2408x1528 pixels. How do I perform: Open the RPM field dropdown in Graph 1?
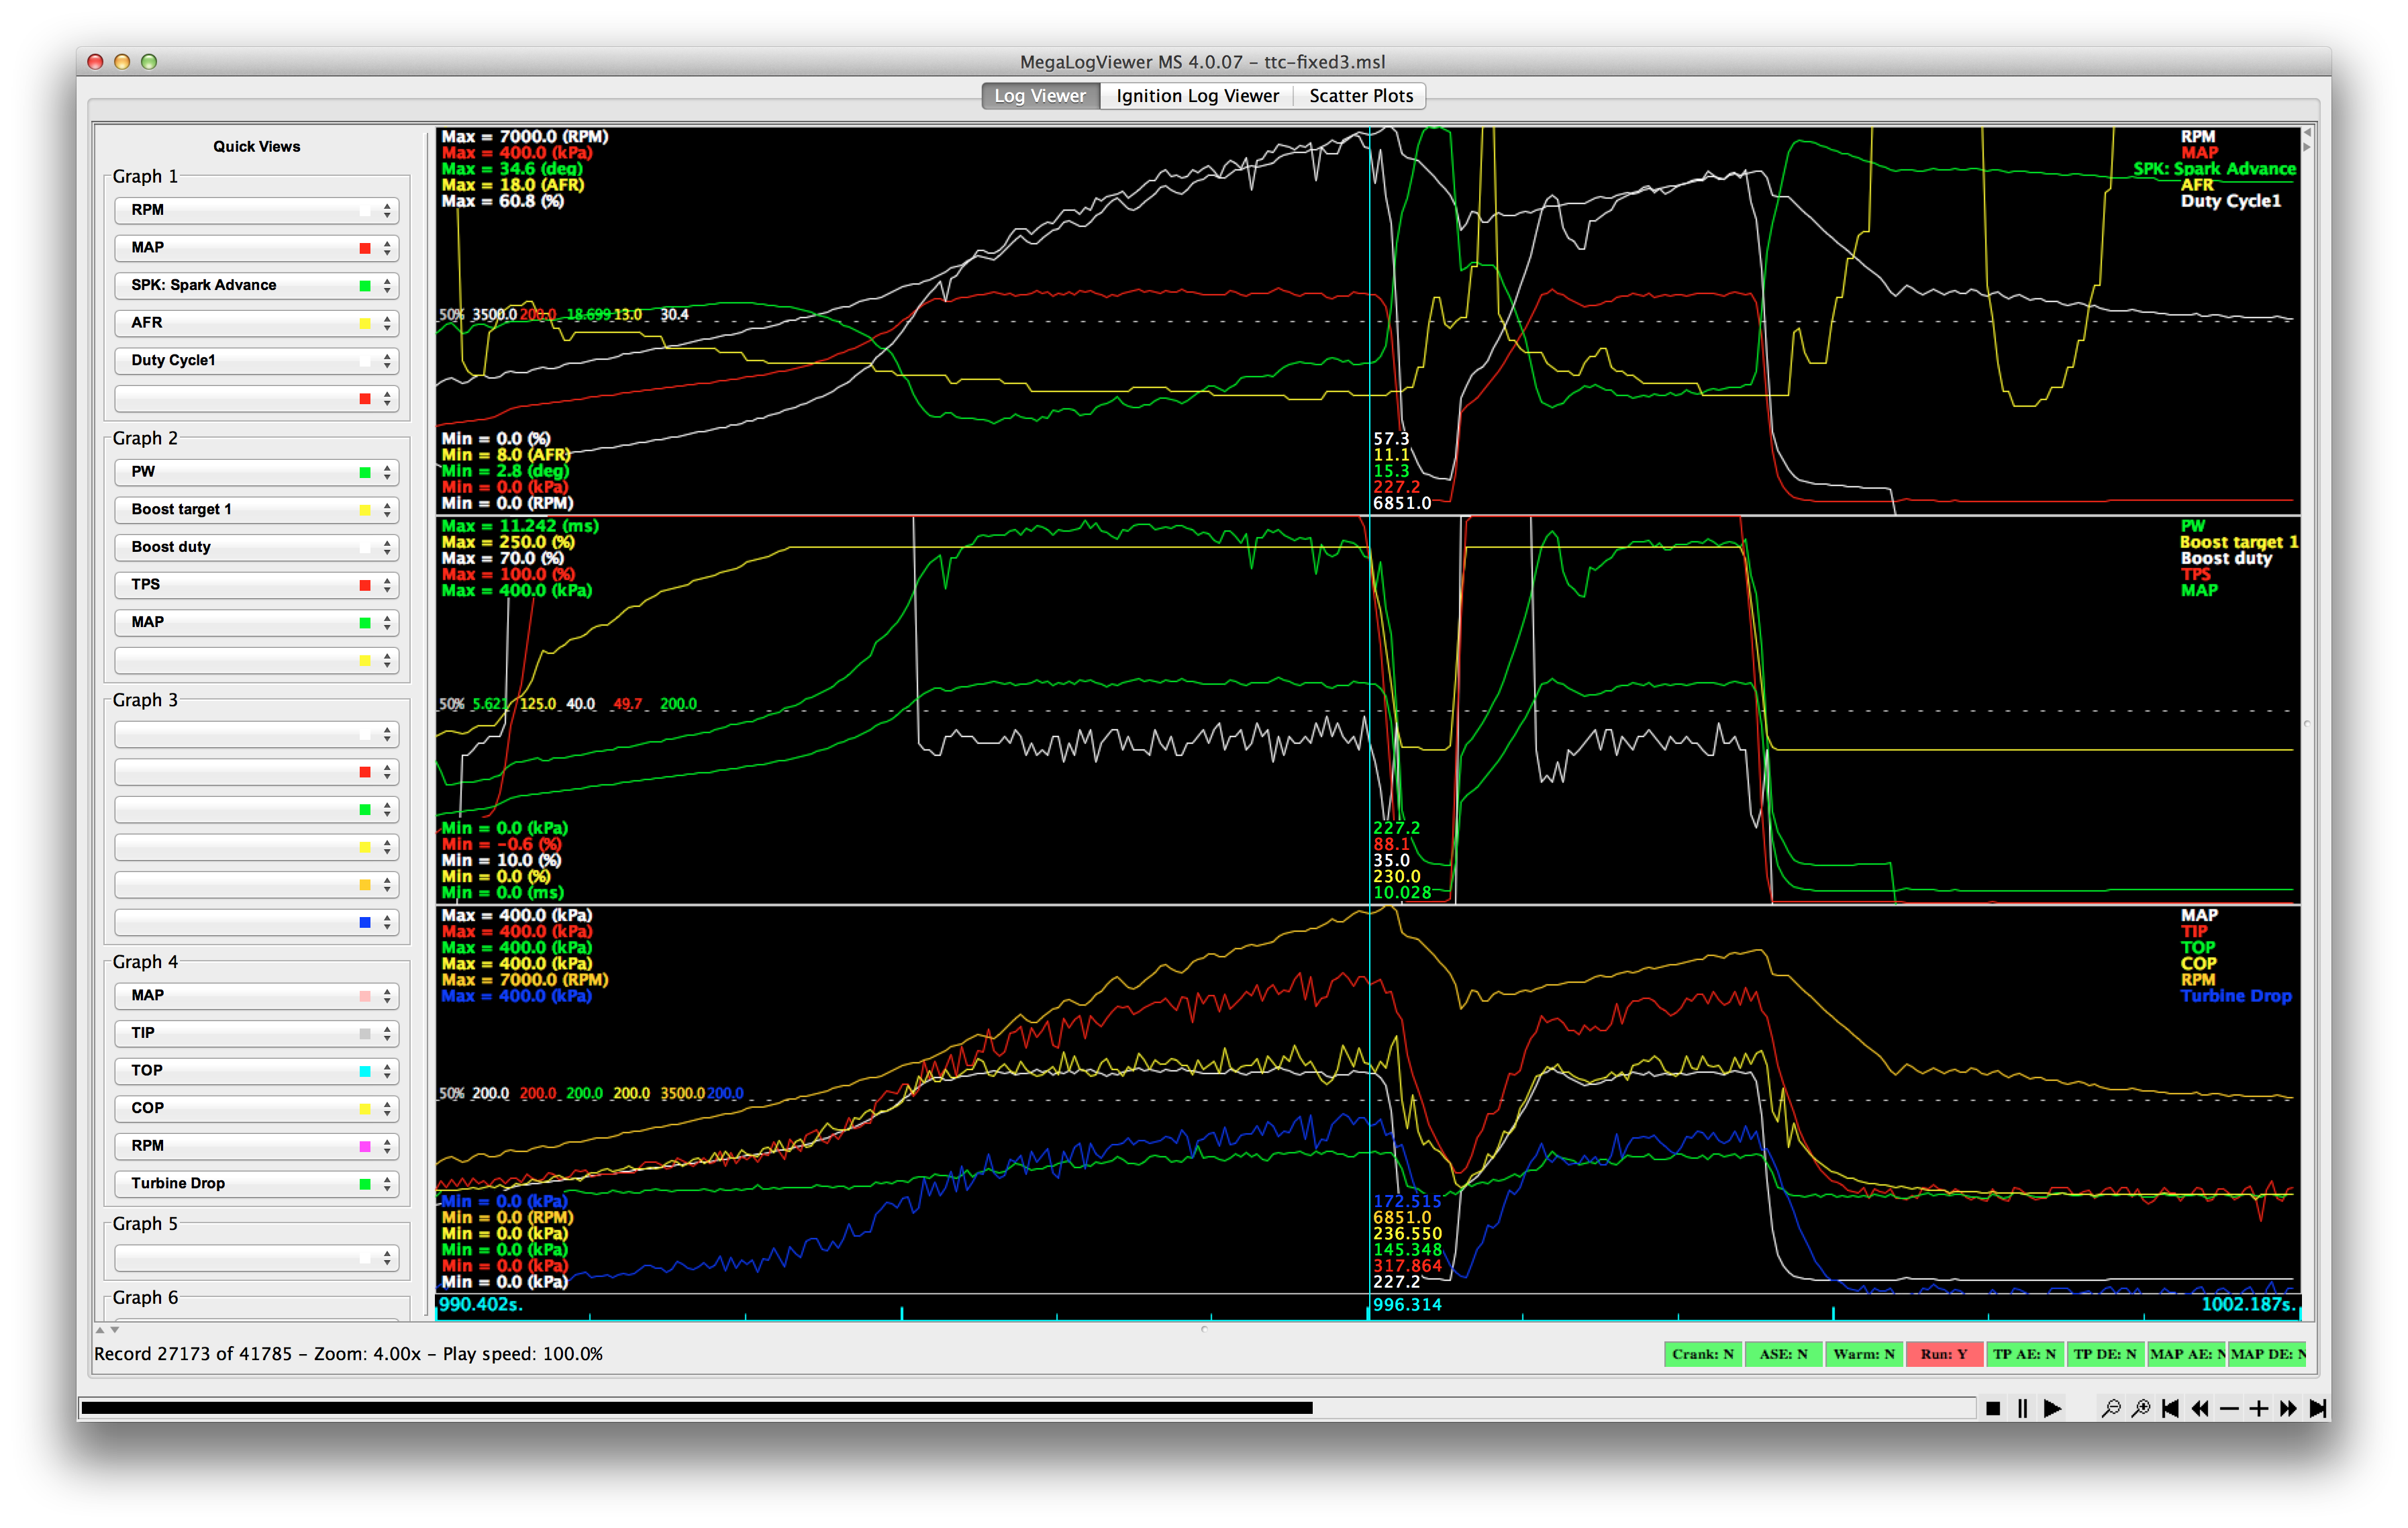pos(256,210)
